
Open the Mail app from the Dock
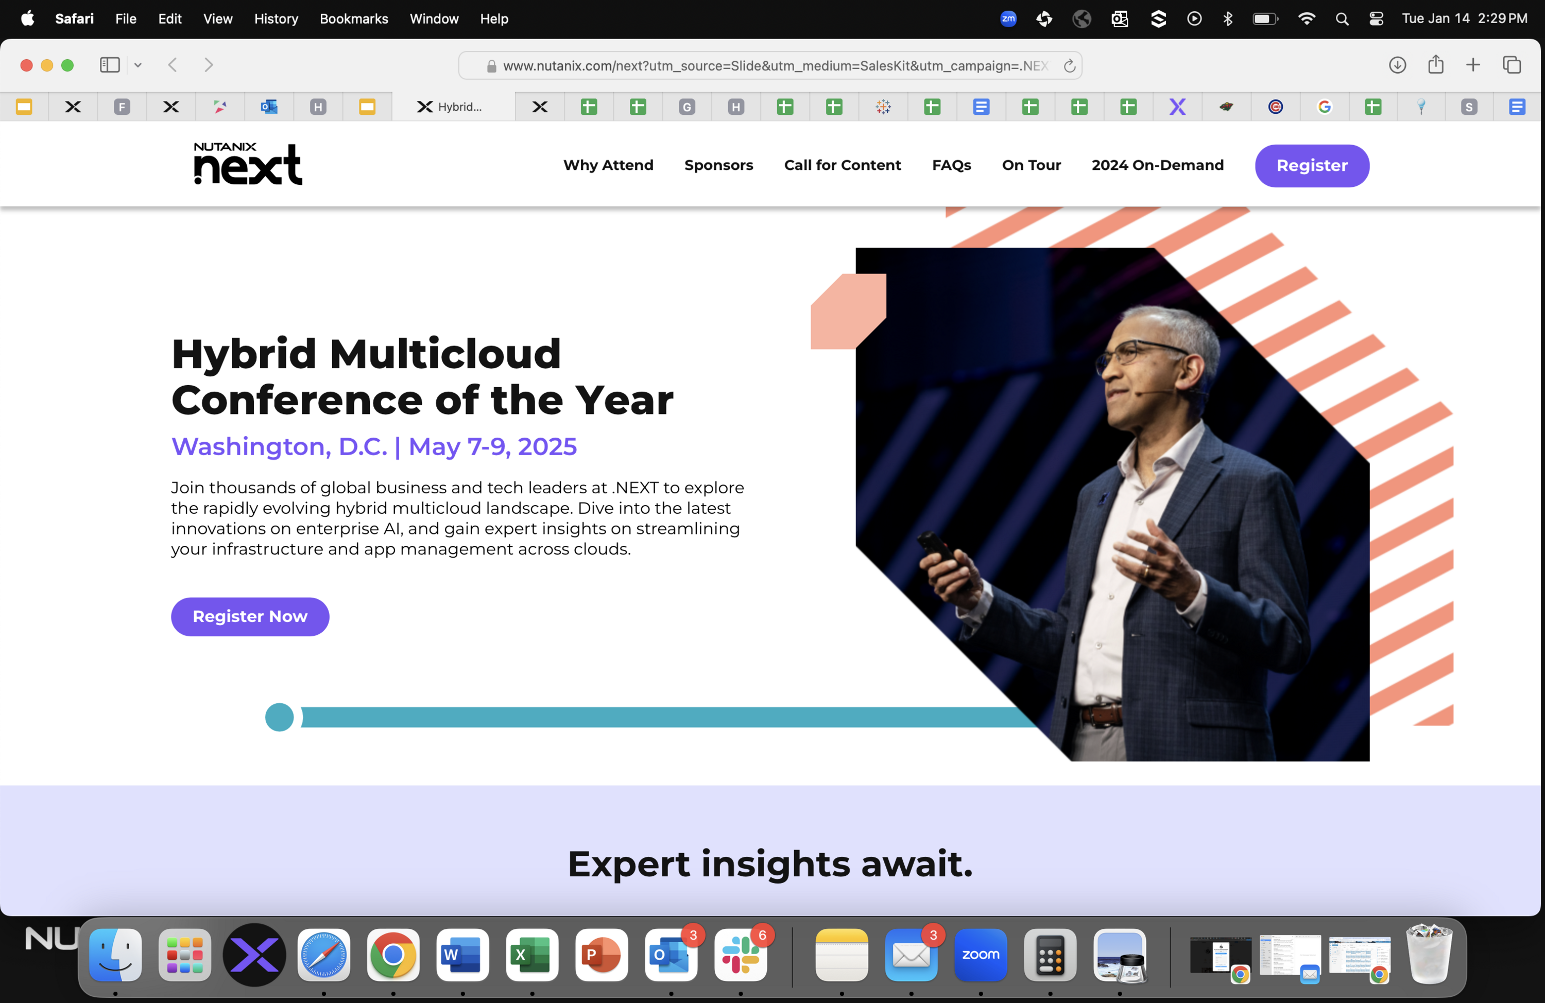coord(912,954)
